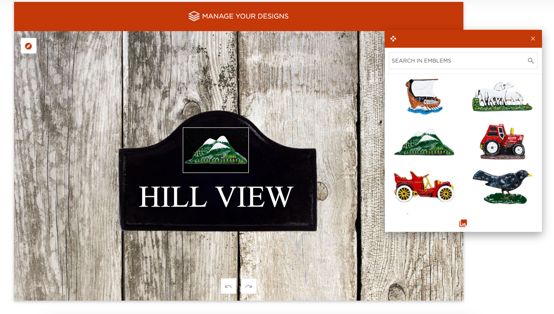Screen dimensions: 554x314
Task: Choose the sheep flock emblem
Action: 502,97
